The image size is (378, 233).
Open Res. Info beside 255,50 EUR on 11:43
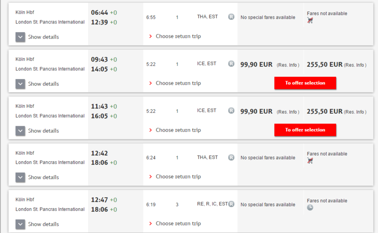click(x=355, y=112)
